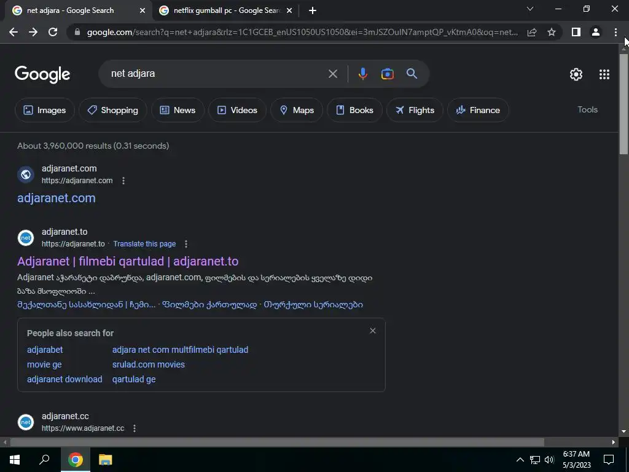Open options for adjaranet.to result

[x=186, y=243]
